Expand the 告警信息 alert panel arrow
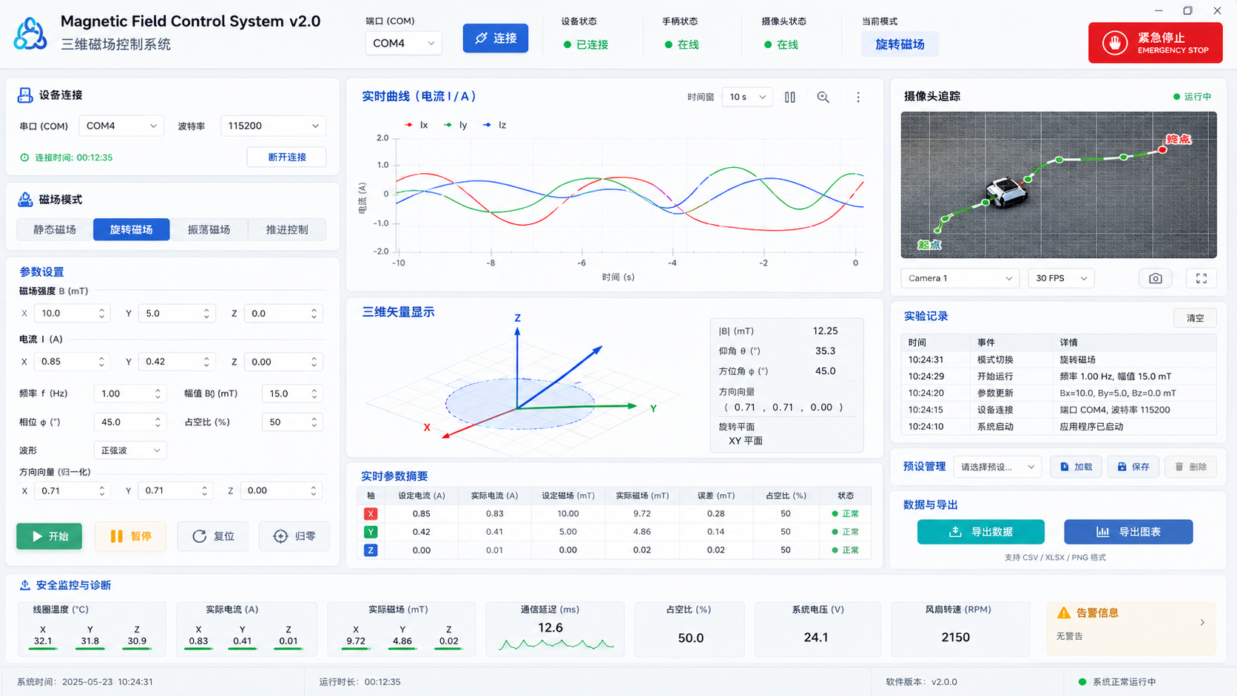Screen dimensions: 1237x696 (x=1202, y=623)
